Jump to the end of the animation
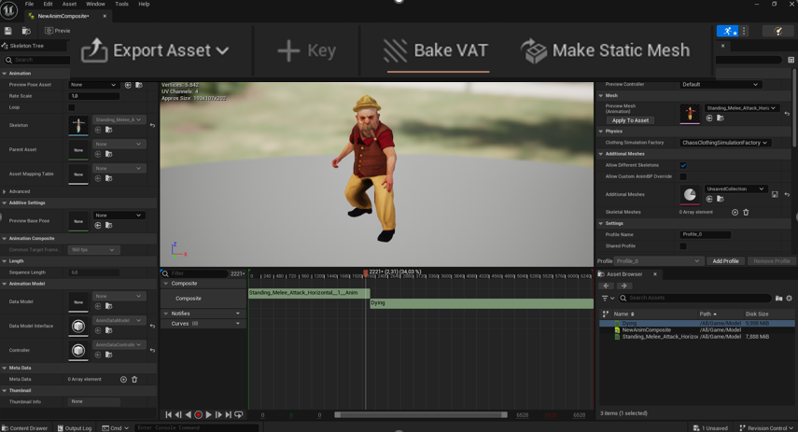798x432 pixels. click(229, 414)
